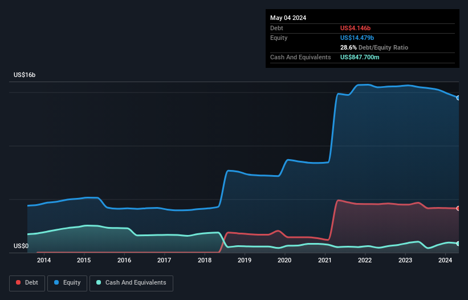Click the 28.6% Debt/Equity Ratio text
The width and height of the screenshot is (468, 300).
[x=374, y=47]
